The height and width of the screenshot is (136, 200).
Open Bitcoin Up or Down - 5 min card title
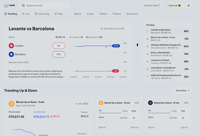(x=30, y=102)
